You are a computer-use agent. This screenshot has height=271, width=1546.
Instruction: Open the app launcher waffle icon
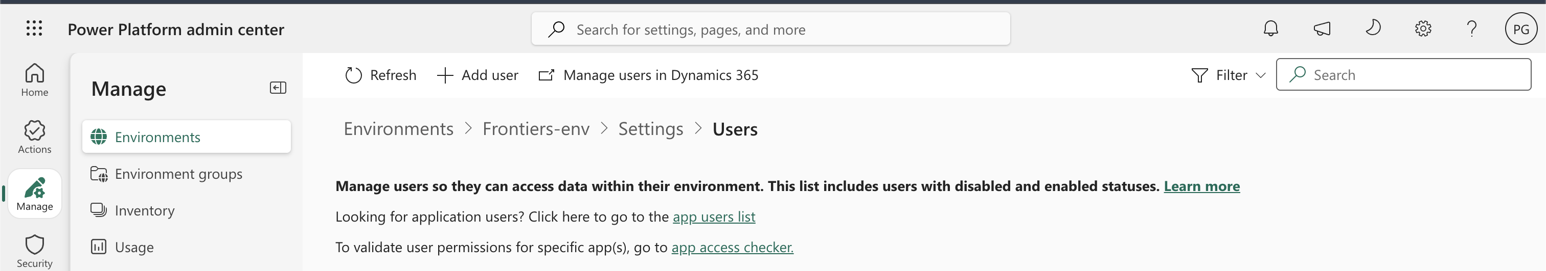click(34, 29)
